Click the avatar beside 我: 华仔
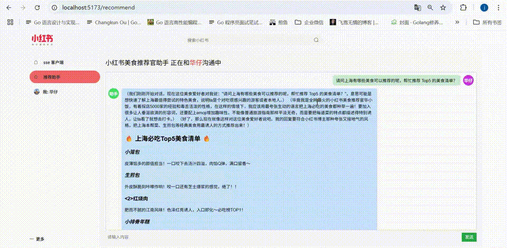The height and width of the screenshot is (248, 507). click(x=36, y=92)
